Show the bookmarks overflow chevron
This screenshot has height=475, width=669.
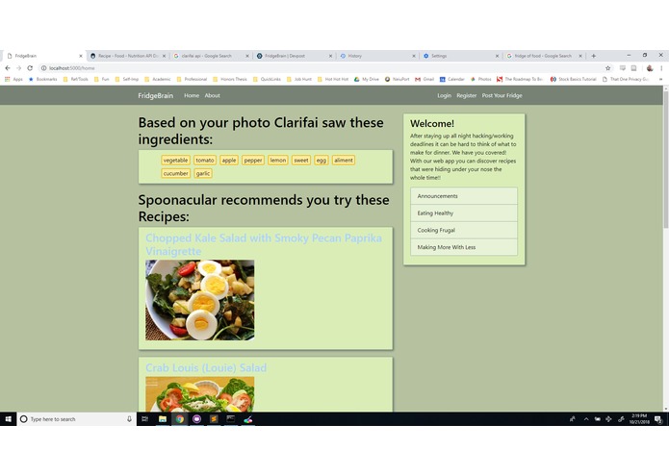tap(661, 79)
